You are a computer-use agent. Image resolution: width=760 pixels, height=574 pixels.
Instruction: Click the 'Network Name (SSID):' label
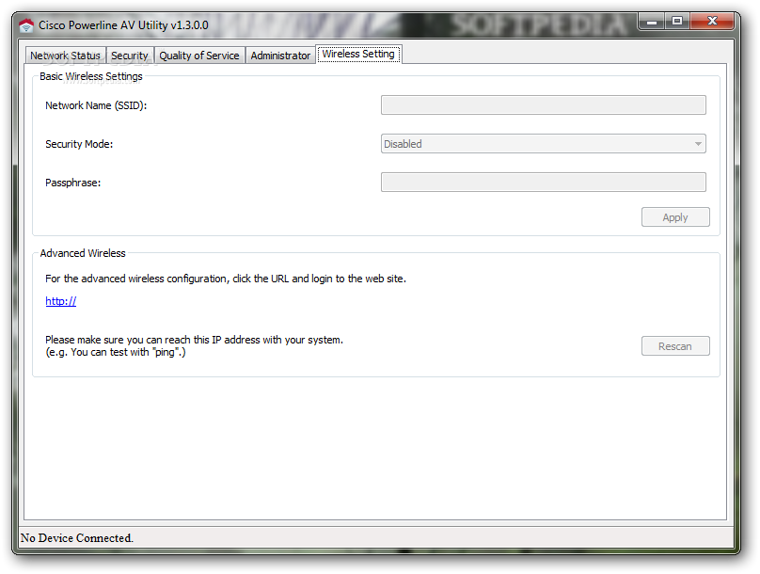pyautogui.click(x=96, y=105)
